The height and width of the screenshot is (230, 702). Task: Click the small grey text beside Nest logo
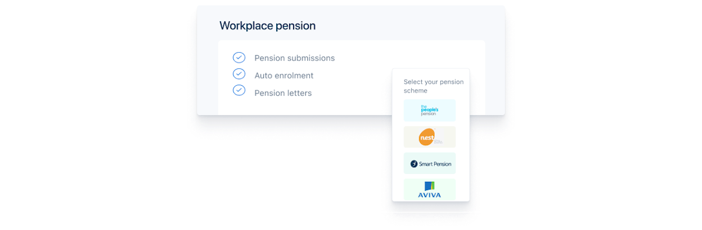point(439,141)
